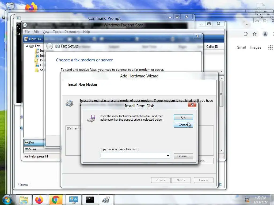274x205 pixels.
Task: Open File Explorer from the taskbar
Action: [24, 200]
